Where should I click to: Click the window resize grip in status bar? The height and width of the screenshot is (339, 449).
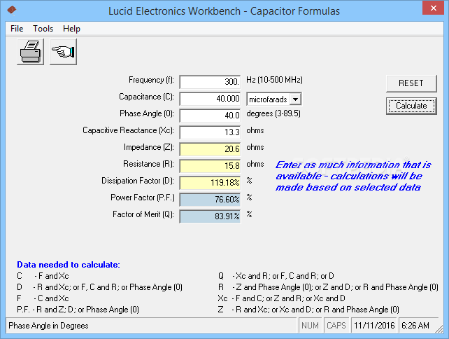coord(439,329)
